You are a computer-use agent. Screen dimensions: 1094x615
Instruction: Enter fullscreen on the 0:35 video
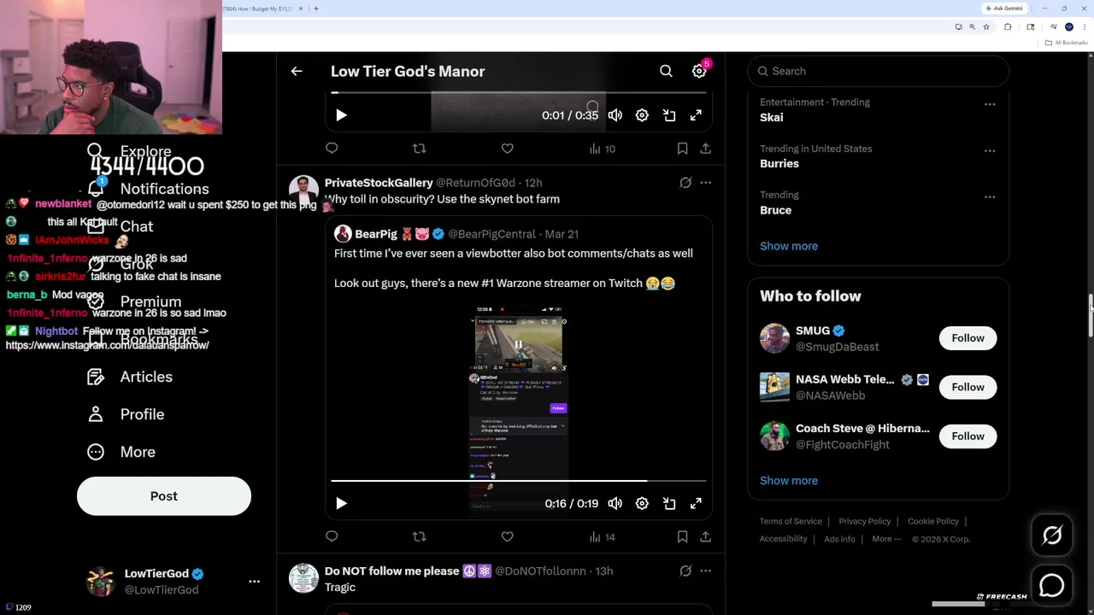(x=696, y=115)
